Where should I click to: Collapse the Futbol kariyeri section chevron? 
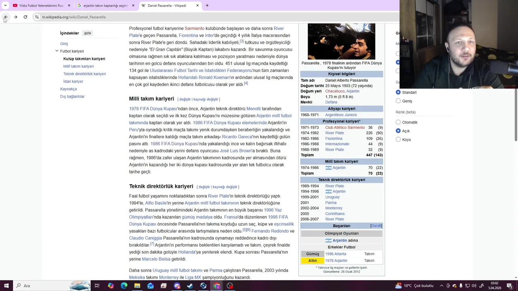tap(57, 51)
